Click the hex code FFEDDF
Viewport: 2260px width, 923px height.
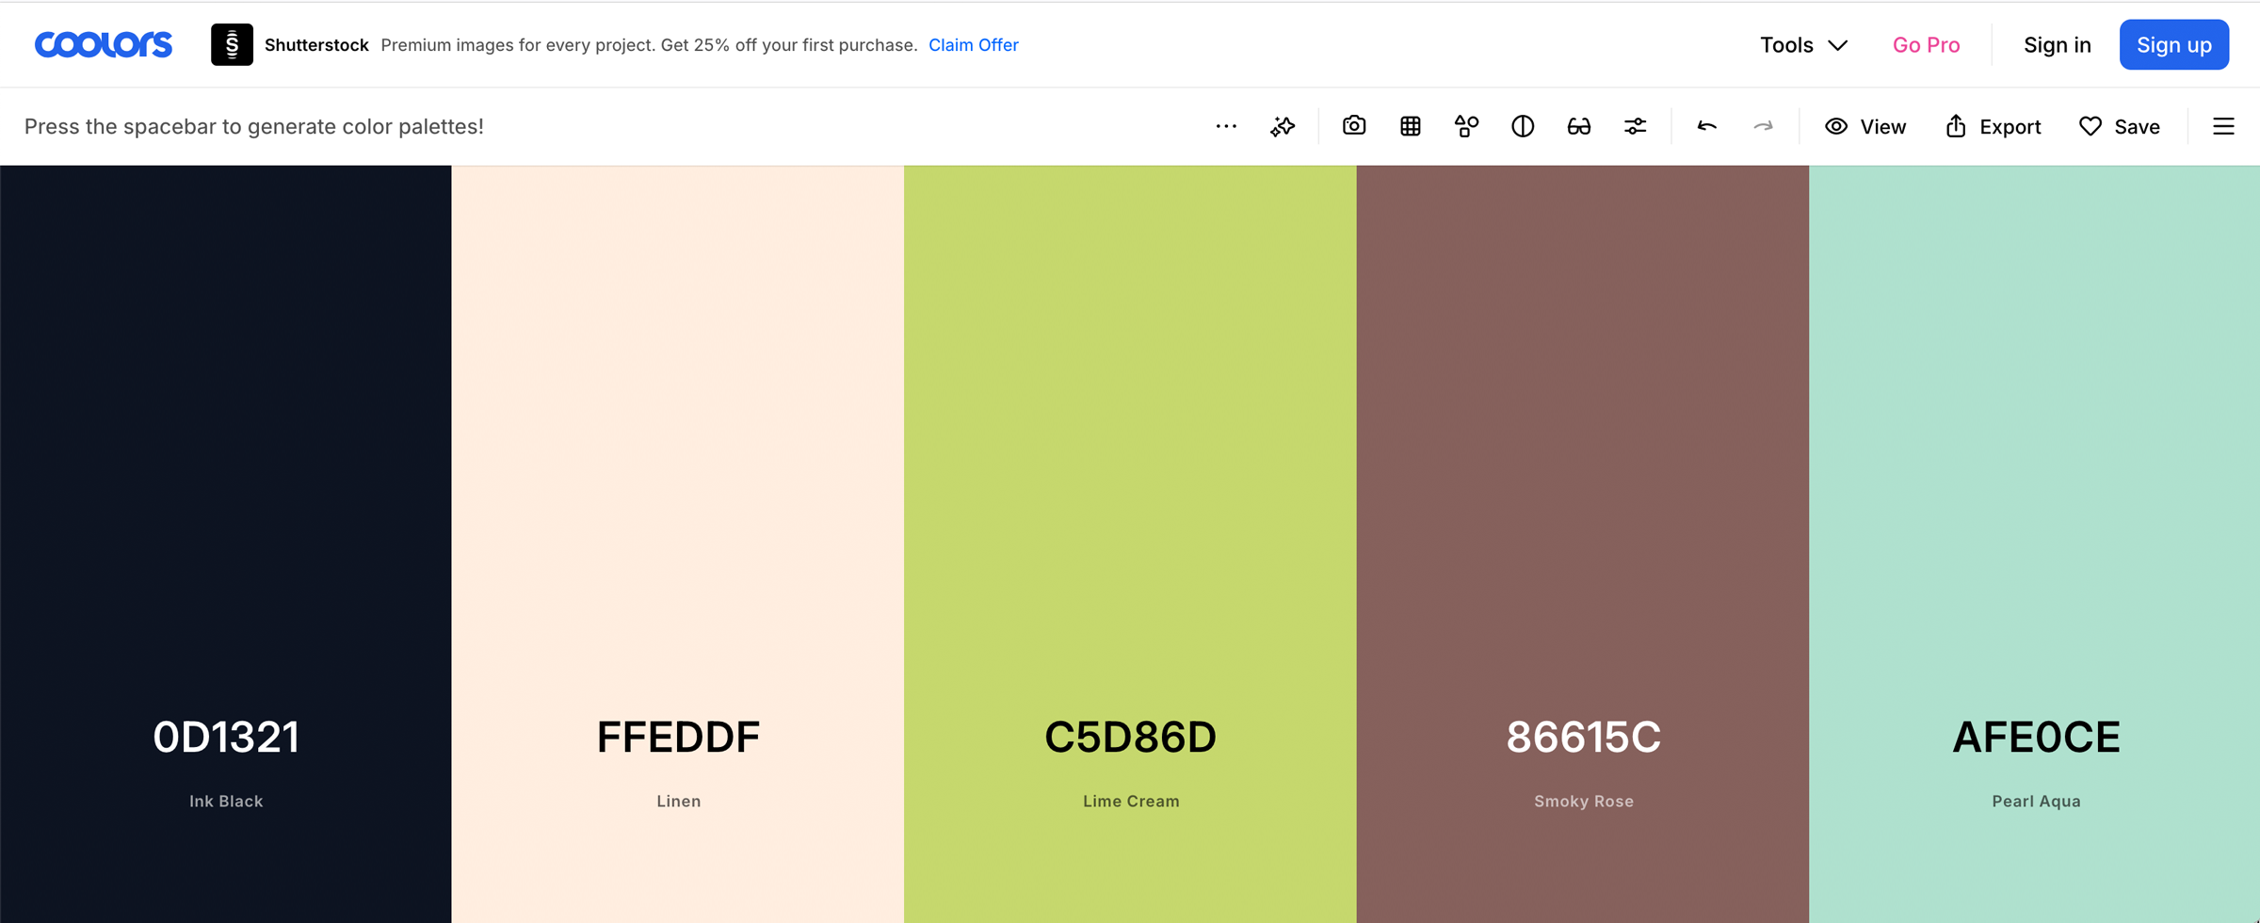tap(678, 737)
